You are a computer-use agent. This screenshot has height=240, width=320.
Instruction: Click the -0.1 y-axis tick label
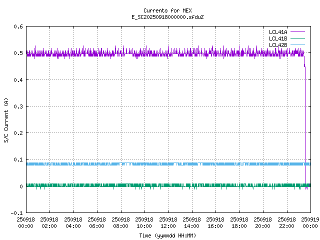tap(17, 213)
